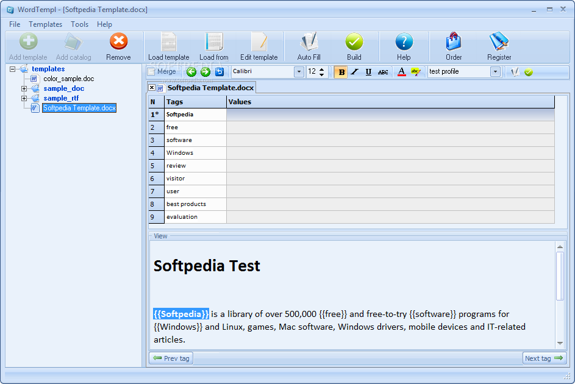Viewport: 575px width, 384px height.
Task: Toggle italic formatting
Action: (x=355, y=72)
